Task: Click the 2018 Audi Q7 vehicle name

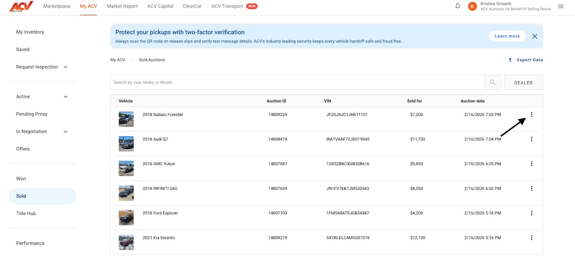Action: [155, 139]
